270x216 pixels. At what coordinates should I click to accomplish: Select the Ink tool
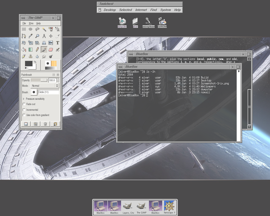[24, 56]
